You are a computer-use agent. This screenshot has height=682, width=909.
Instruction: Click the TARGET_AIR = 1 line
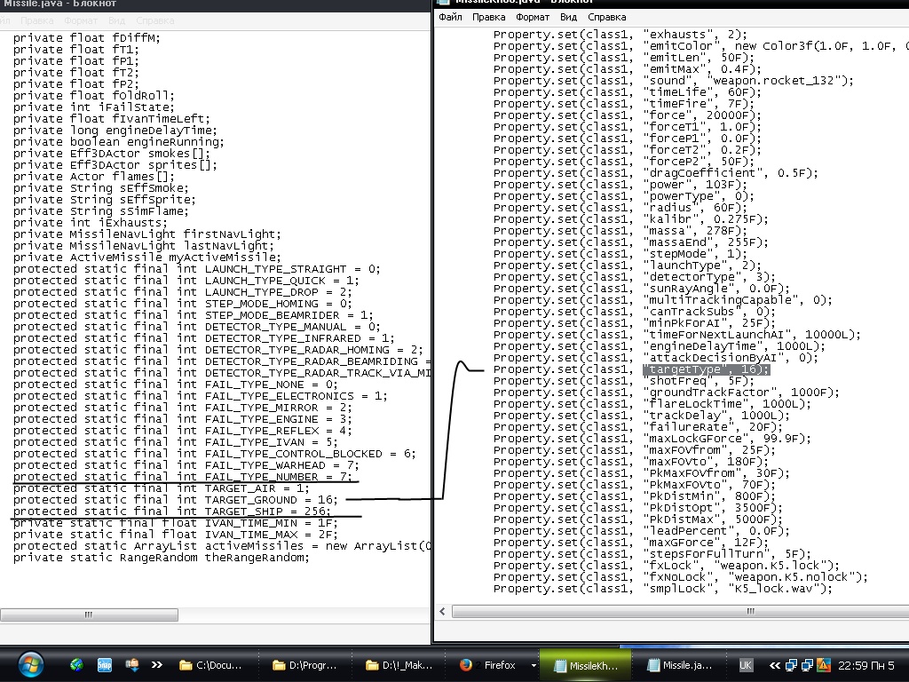pos(162,488)
